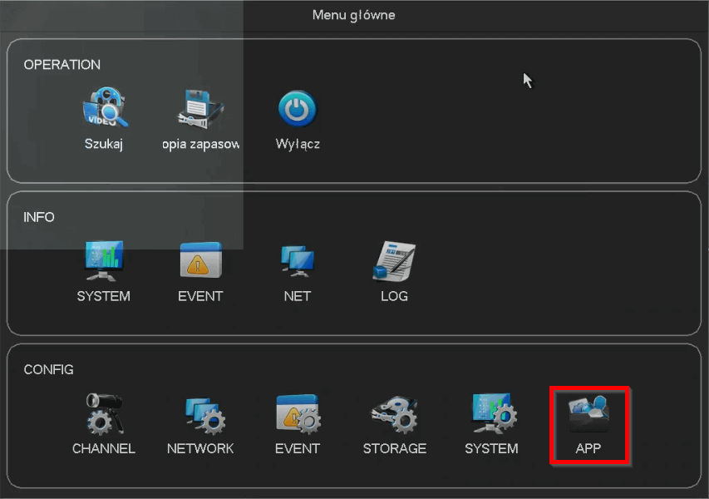Viewport: 709px width, 499px height.
Task: Open SYSTEM info monitor icon
Action: tap(104, 261)
